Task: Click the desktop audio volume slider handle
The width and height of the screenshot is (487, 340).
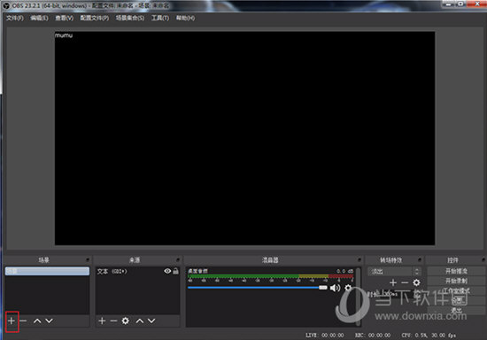Action: (x=323, y=288)
